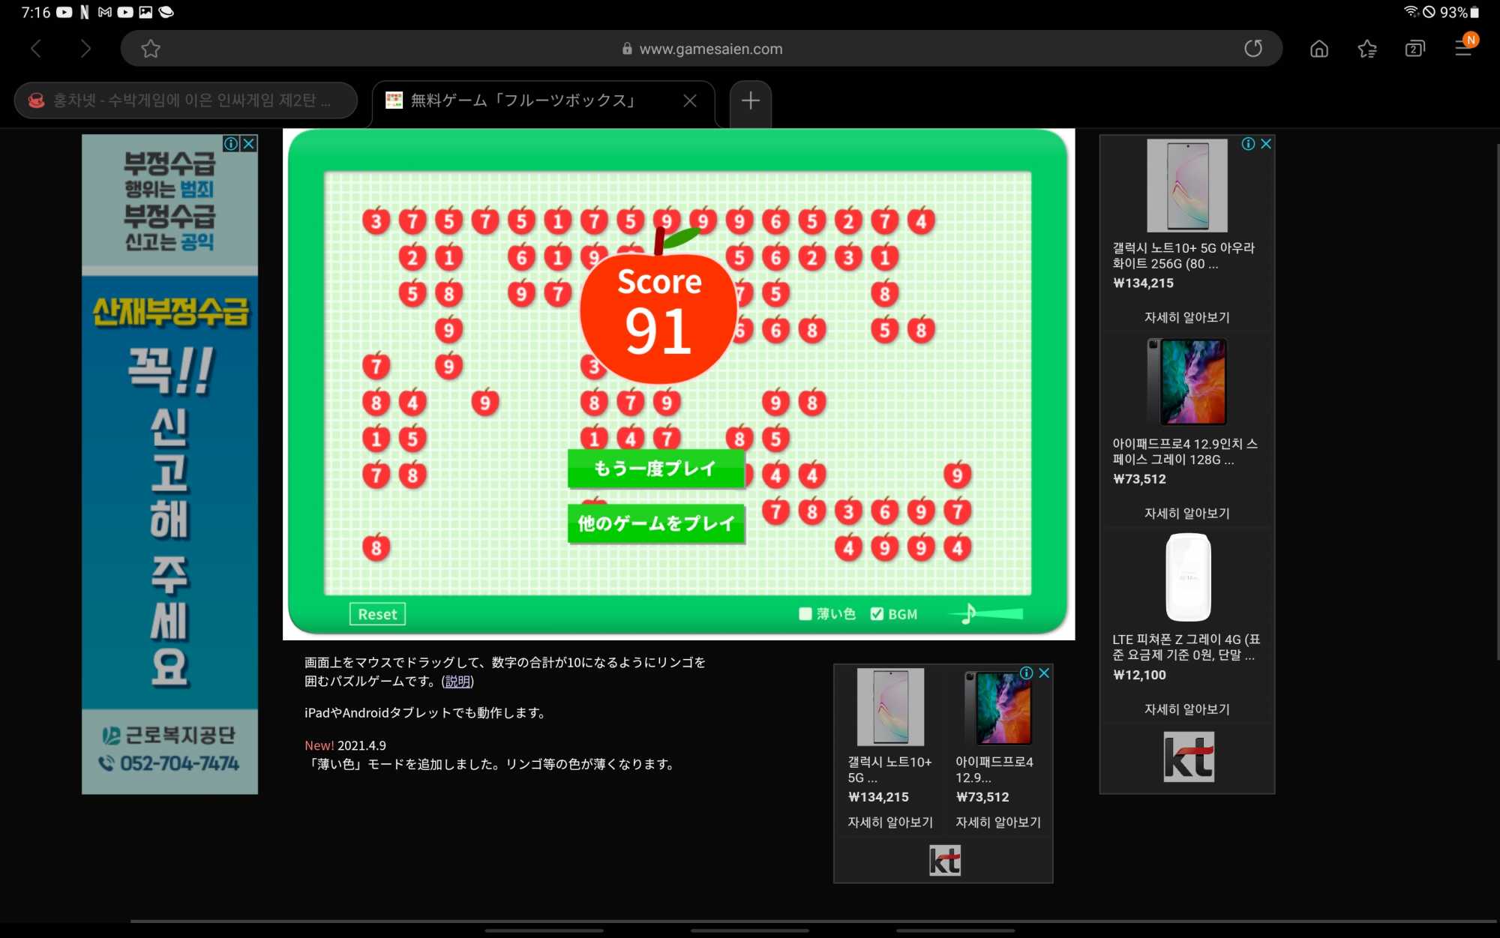Bookmark page with address bar star
This screenshot has width=1500, height=938.
pyautogui.click(x=151, y=49)
